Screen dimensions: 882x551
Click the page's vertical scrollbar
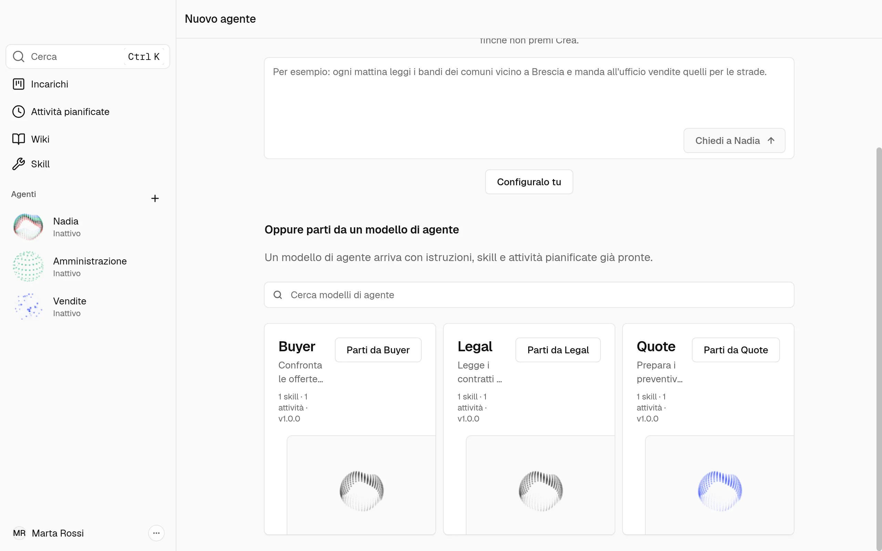tap(879, 349)
